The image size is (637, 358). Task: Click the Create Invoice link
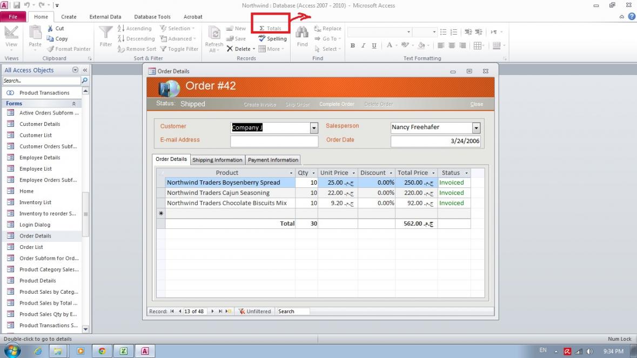(x=259, y=104)
